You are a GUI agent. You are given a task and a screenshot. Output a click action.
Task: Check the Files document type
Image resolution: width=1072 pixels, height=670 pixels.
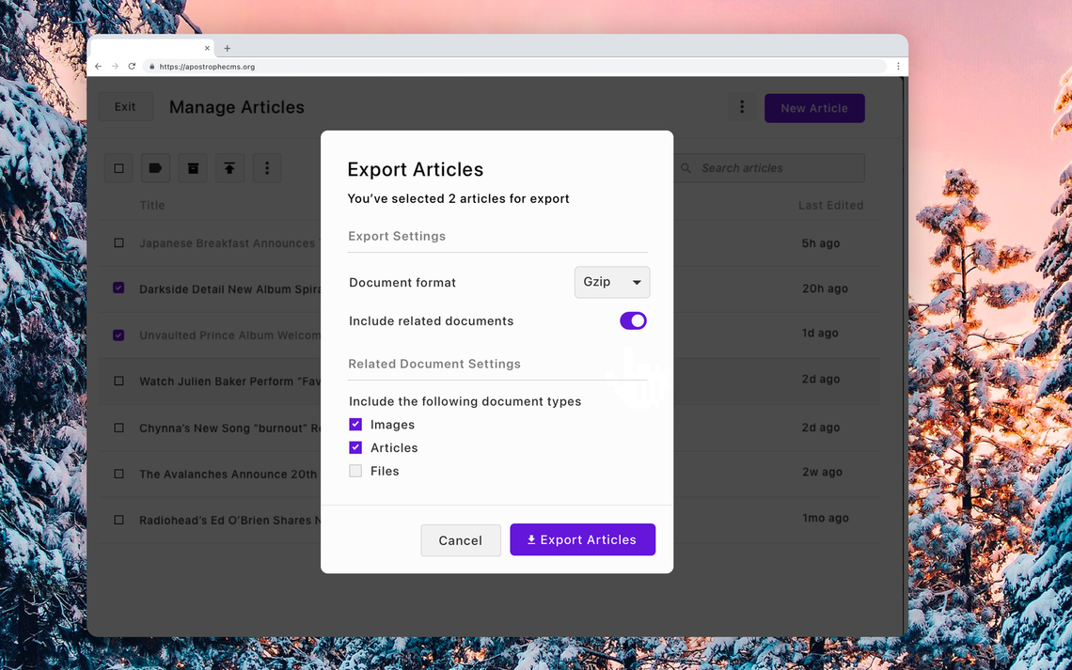click(355, 471)
